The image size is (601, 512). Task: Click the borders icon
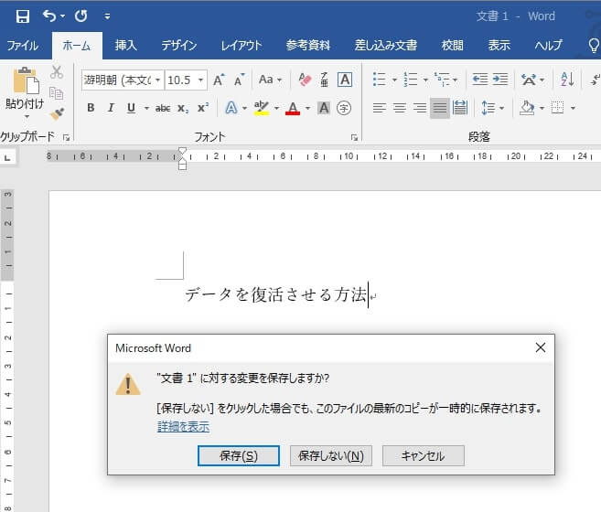[x=557, y=108]
